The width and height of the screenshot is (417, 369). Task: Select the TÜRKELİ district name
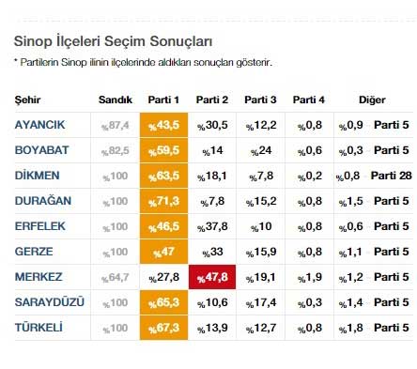coord(39,328)
